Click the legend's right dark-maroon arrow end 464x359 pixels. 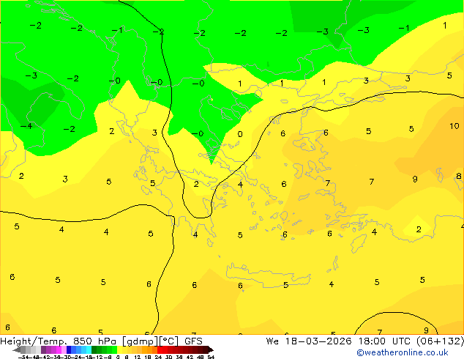pos(211,349)
